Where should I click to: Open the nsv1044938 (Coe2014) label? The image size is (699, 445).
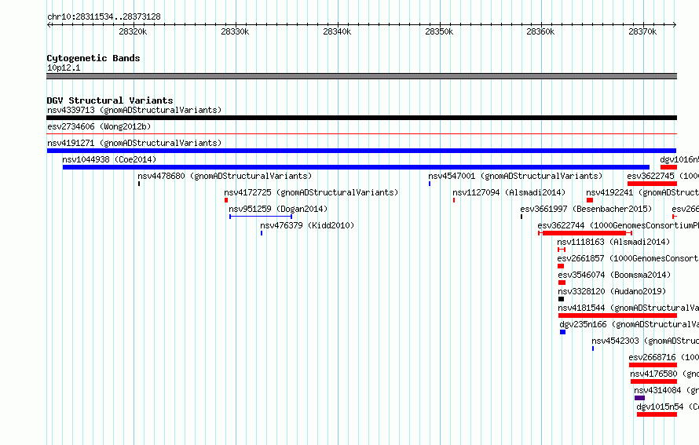[x=109, y=159]
